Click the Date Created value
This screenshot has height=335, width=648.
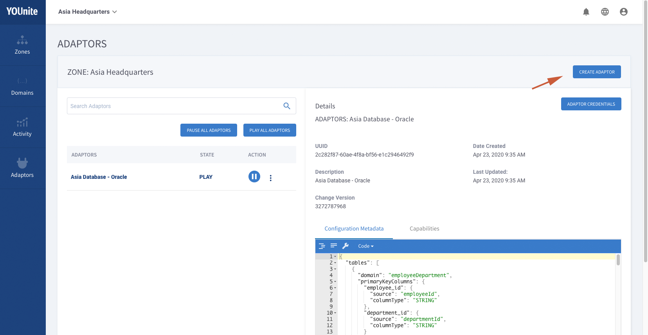pos(499,155)
